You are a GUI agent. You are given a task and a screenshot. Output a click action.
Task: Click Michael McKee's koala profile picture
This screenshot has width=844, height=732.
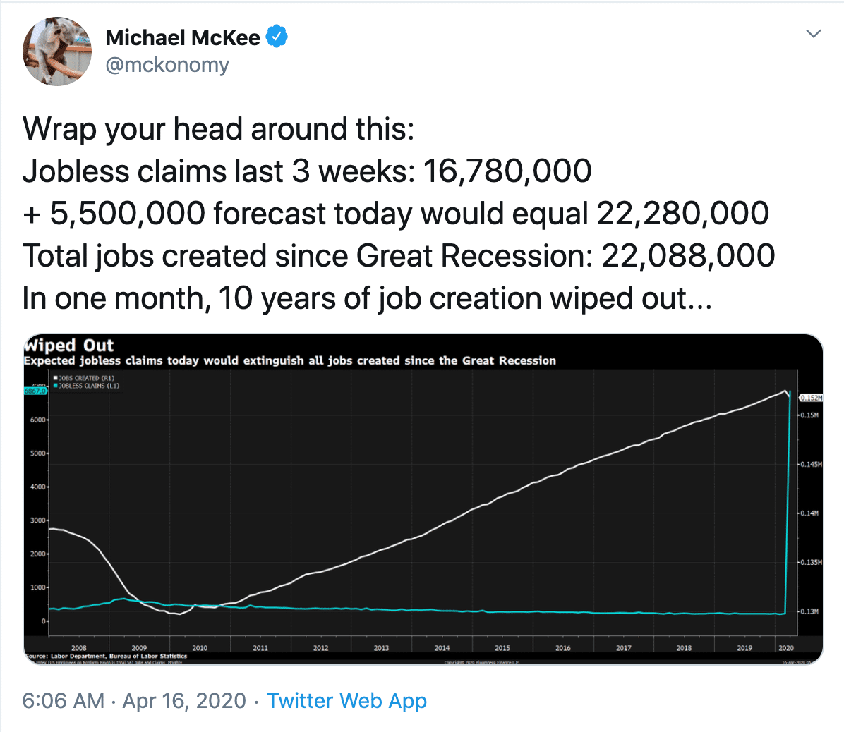57,51
